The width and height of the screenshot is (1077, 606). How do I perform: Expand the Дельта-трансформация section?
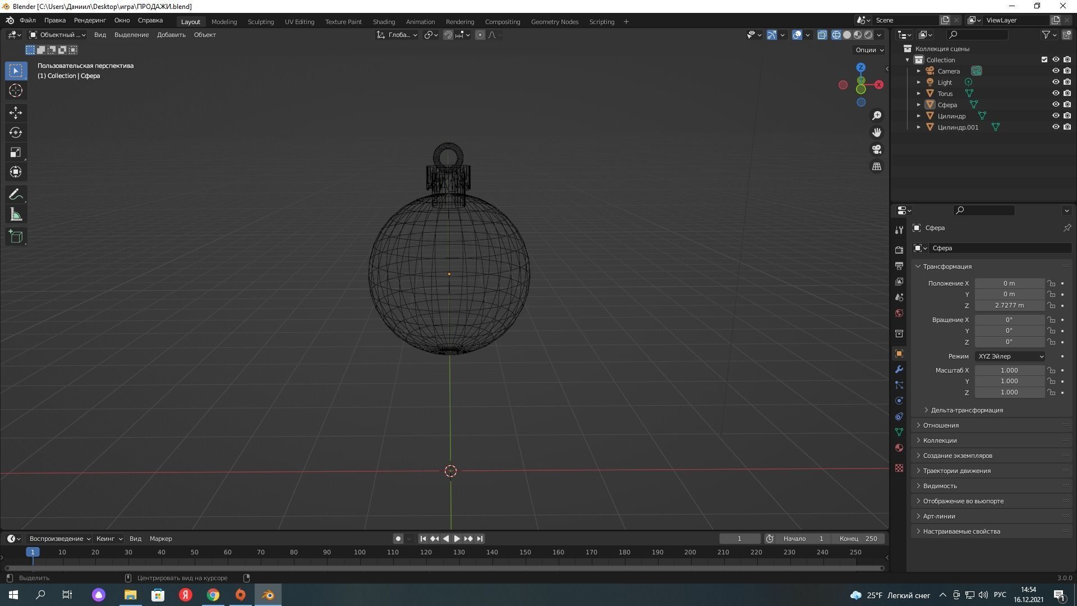[966, 410]
